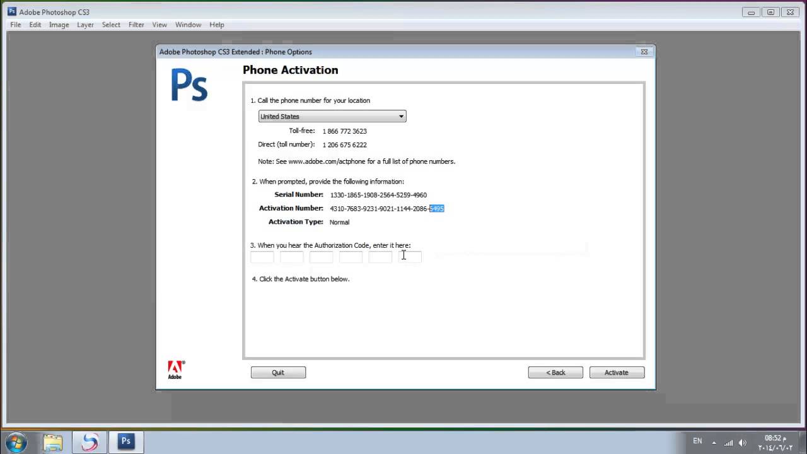This screenshot has width=807, height=454.
Task: Click the Phone Activation heading
Action: point(291,70)
